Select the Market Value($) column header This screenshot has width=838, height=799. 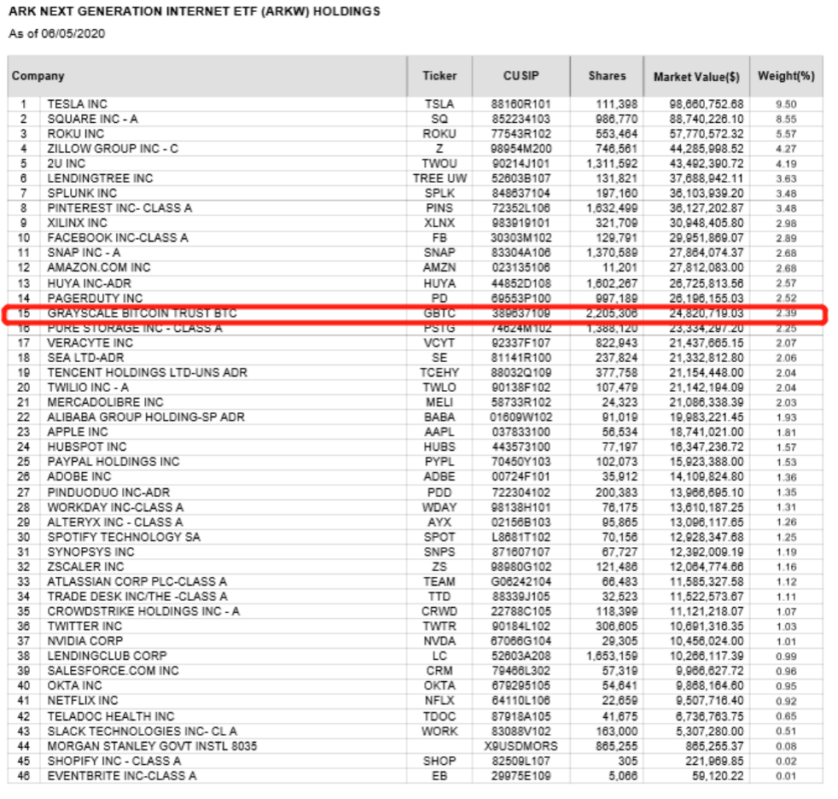point(696,77)
